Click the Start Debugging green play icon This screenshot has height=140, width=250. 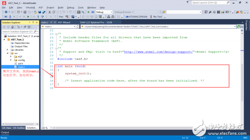click(89, 12)
